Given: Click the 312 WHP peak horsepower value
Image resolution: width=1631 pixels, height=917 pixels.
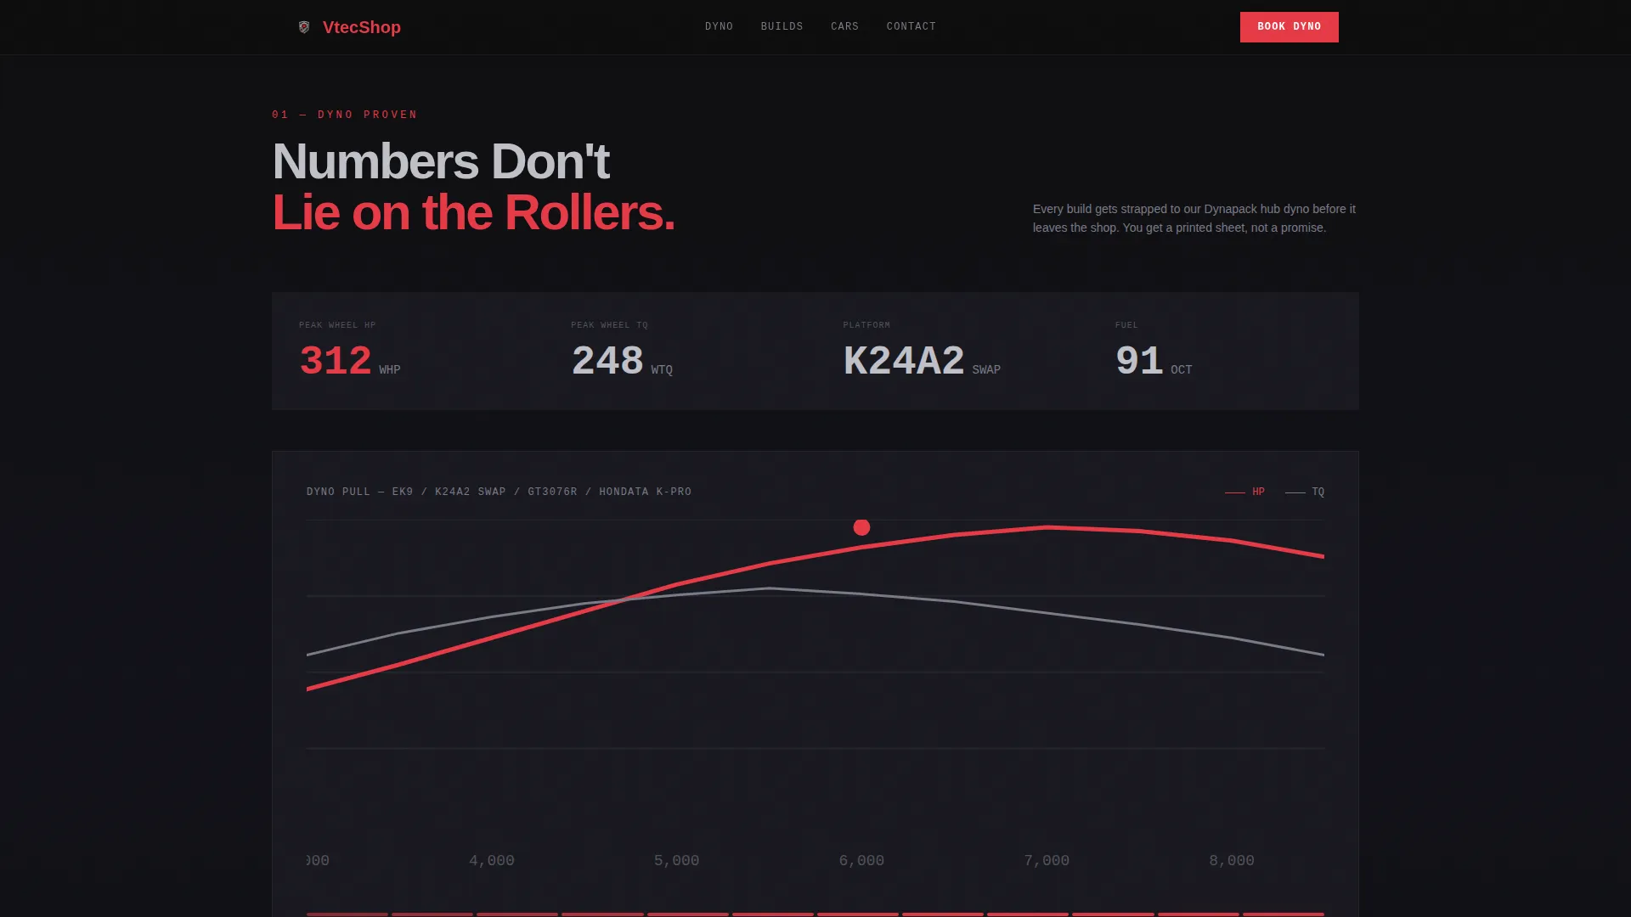Looking at the screenshot, I should tap(349, 361).
